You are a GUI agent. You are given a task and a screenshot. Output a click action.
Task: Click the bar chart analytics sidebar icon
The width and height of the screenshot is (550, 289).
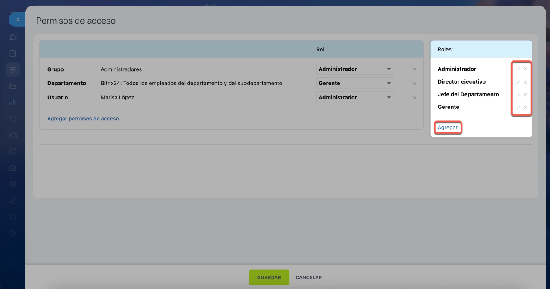coord(13,102)
